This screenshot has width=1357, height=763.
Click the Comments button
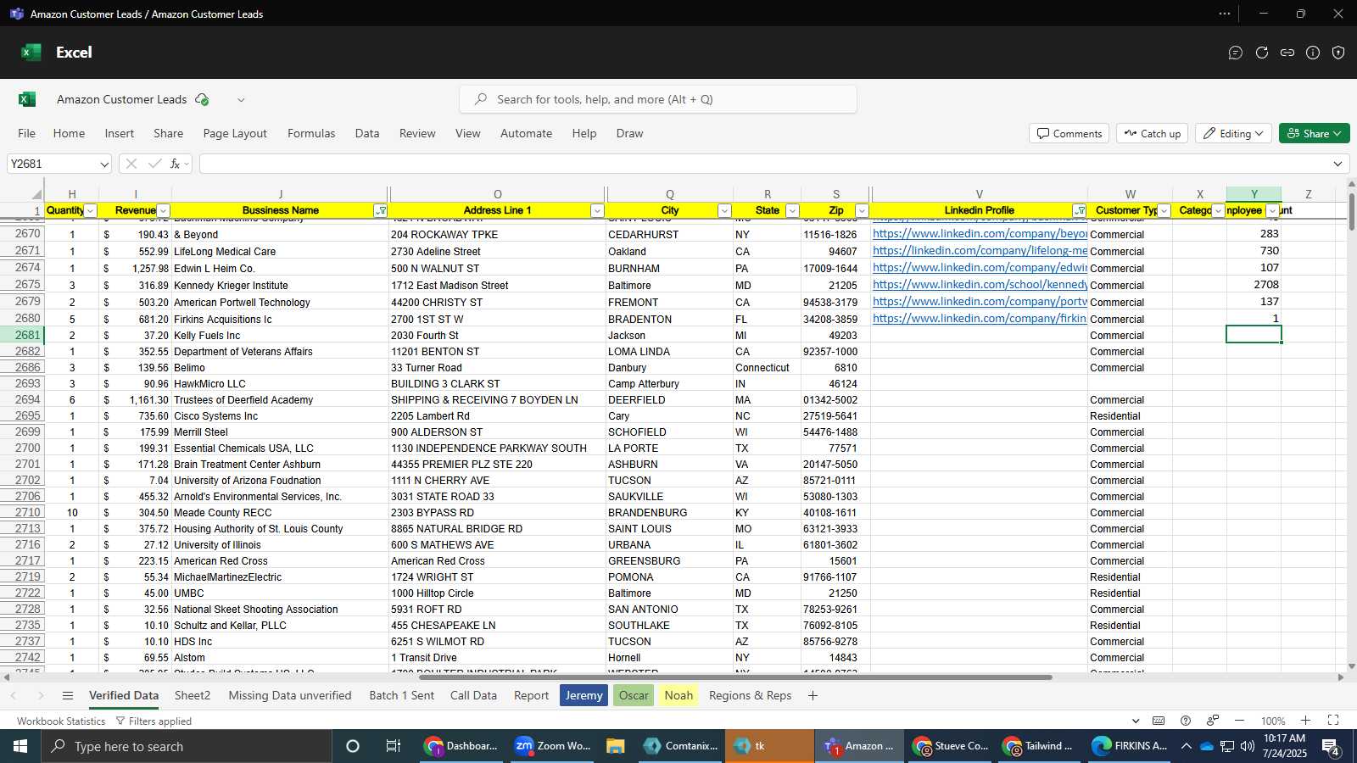(1069, 133)
